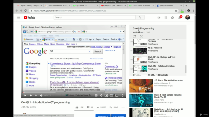This screenshot has width=209, height=117.
Task: Click the page vertical scrollbar
Action: click(195, 30)
